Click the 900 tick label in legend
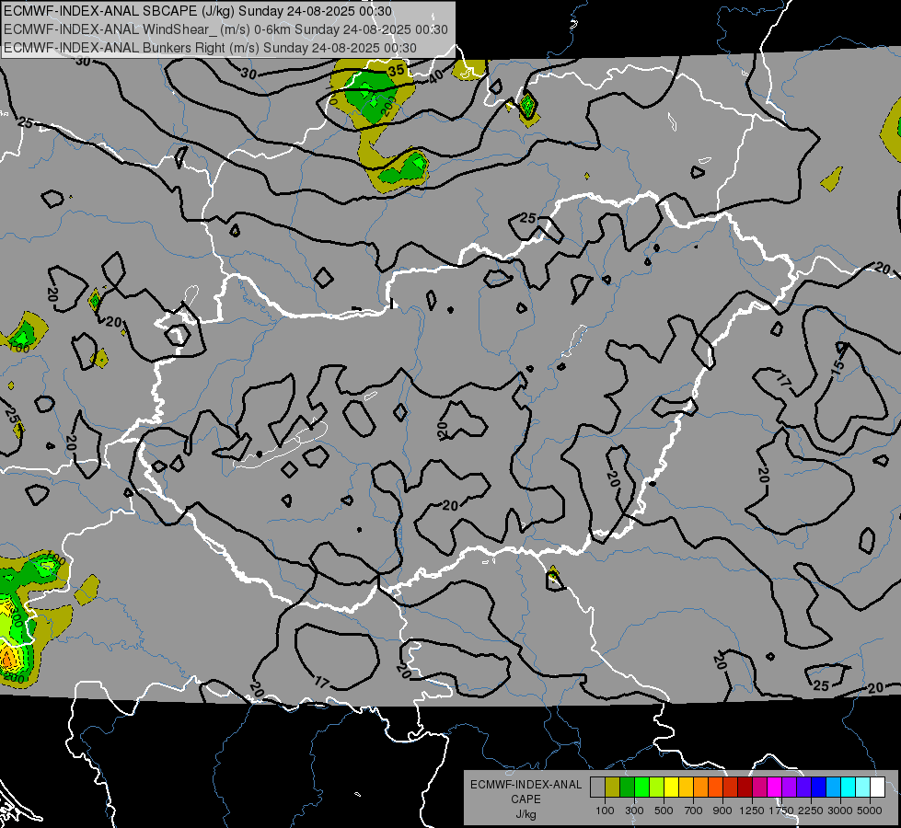Screen dimensions: 901x828 [722, 811]
